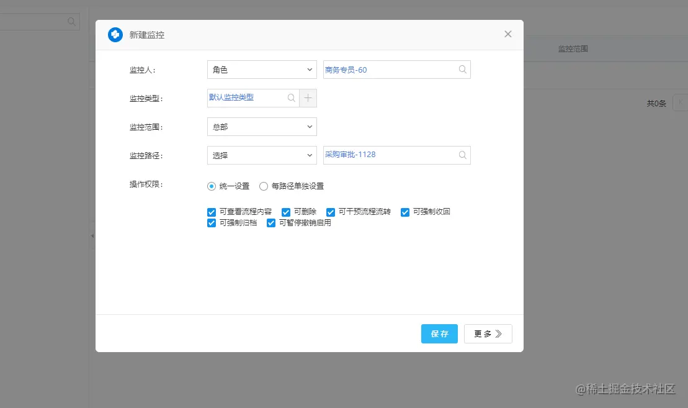Uncheck the 可强制收回 checkbox
Image resolution: width=688 pixels, height=408 pixels.
[405, 212]
